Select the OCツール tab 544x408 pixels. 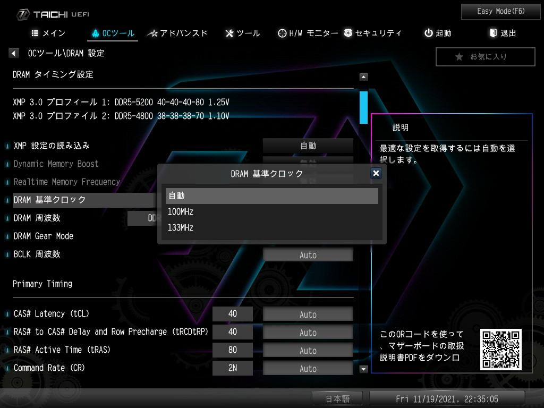click(x=113, y=33)
